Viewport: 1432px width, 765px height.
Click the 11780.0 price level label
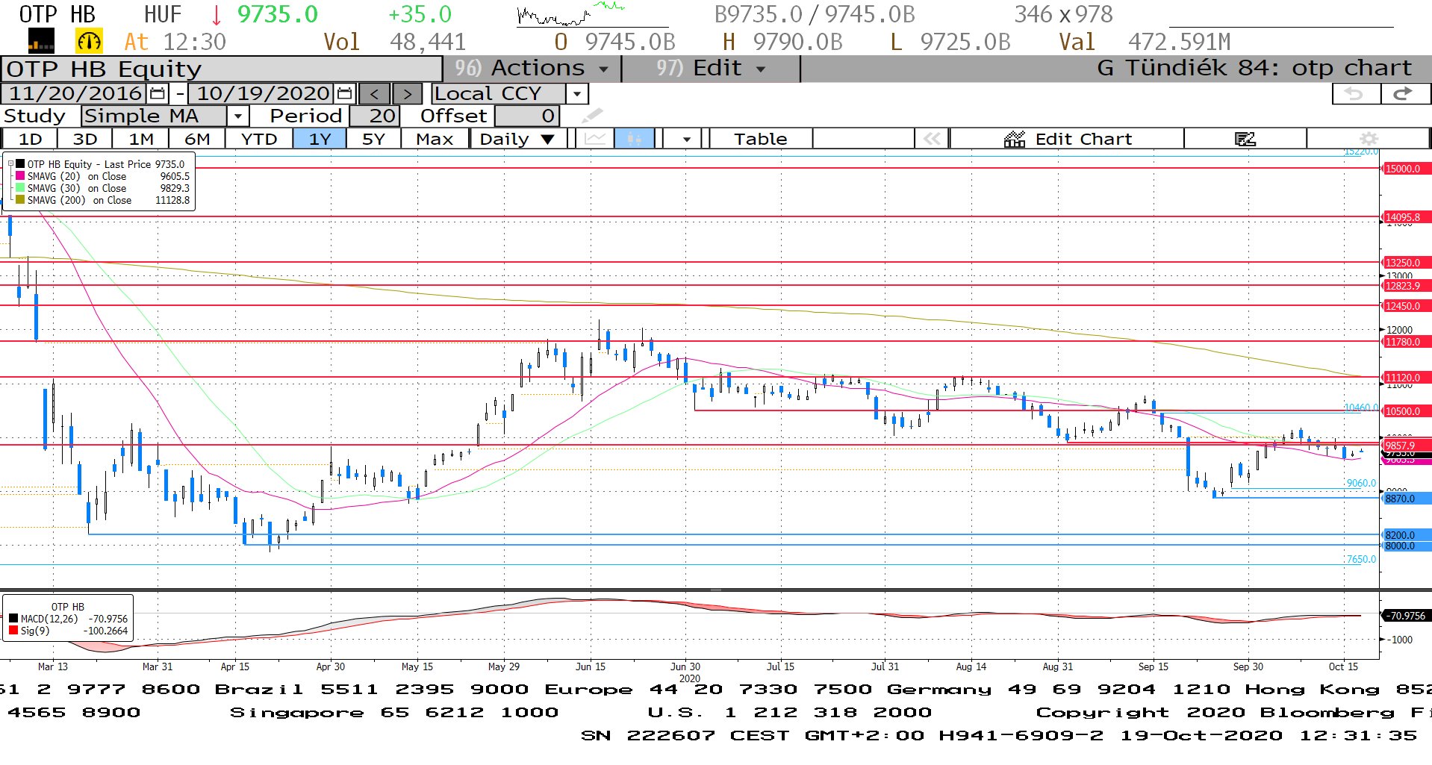pyautogui.click(x=1407, y=342)
